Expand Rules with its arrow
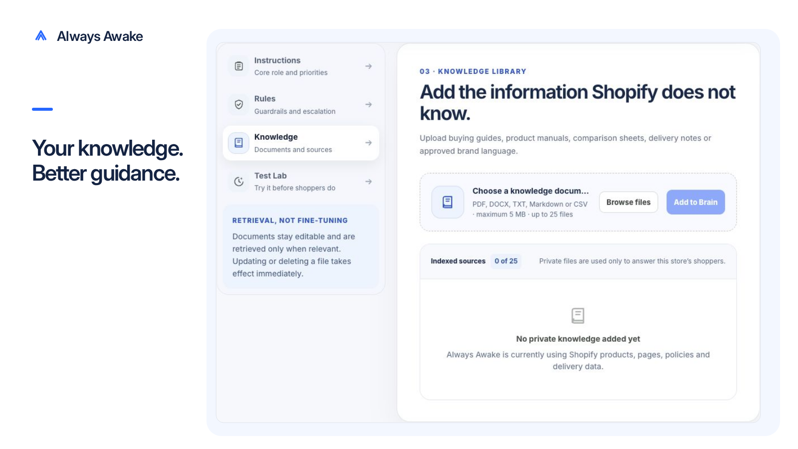Screen dimensions: 798x449 point(369,104)
